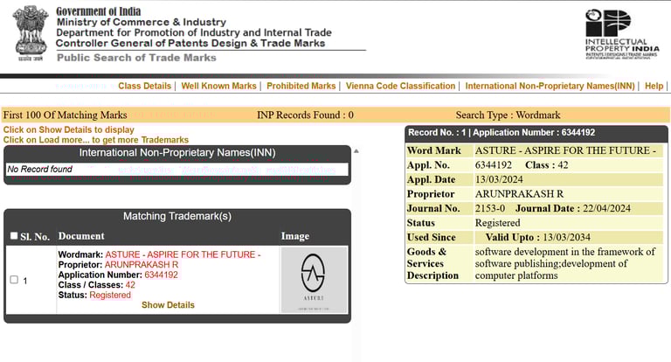Select Proprietor ARUNPRAKASH R in details panel
Screen dimensions: 671x362
tap(519, 194)
